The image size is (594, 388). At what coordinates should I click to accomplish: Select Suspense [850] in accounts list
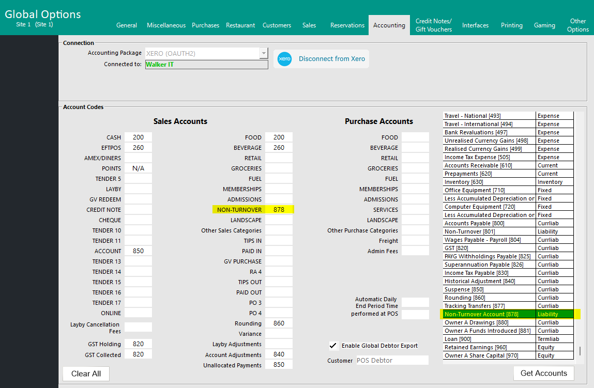(x=489, y=289)
